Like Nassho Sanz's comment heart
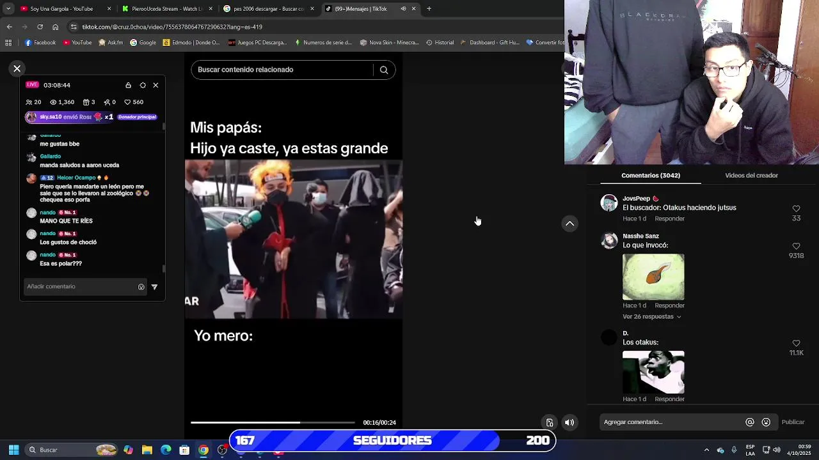The image size is (819, 460). pos(796,246)
